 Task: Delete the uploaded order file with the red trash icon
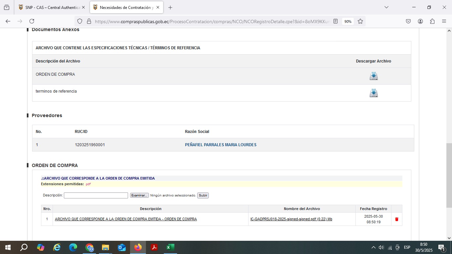396,219
